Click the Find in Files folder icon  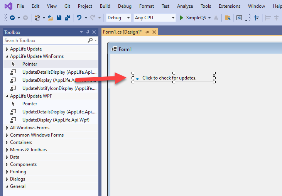(228, 18)
